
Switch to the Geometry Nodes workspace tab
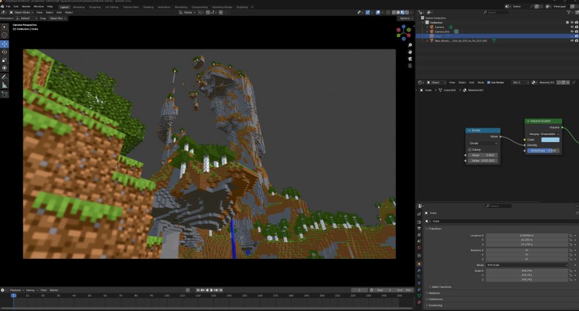click(x=222, y=7)
